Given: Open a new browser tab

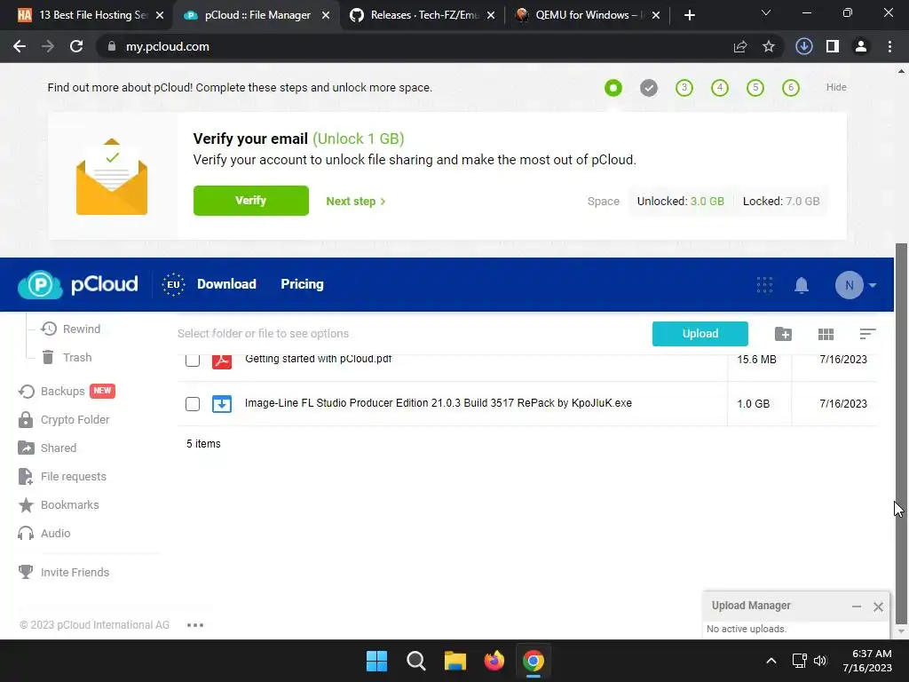Looking at the screenshot, I should 689,16.
